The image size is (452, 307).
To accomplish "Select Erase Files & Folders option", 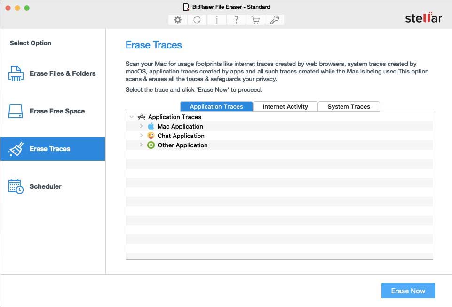I will 53,73.
